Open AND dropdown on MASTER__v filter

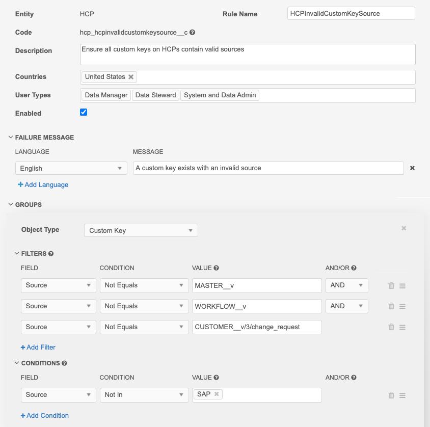point(346,285)
